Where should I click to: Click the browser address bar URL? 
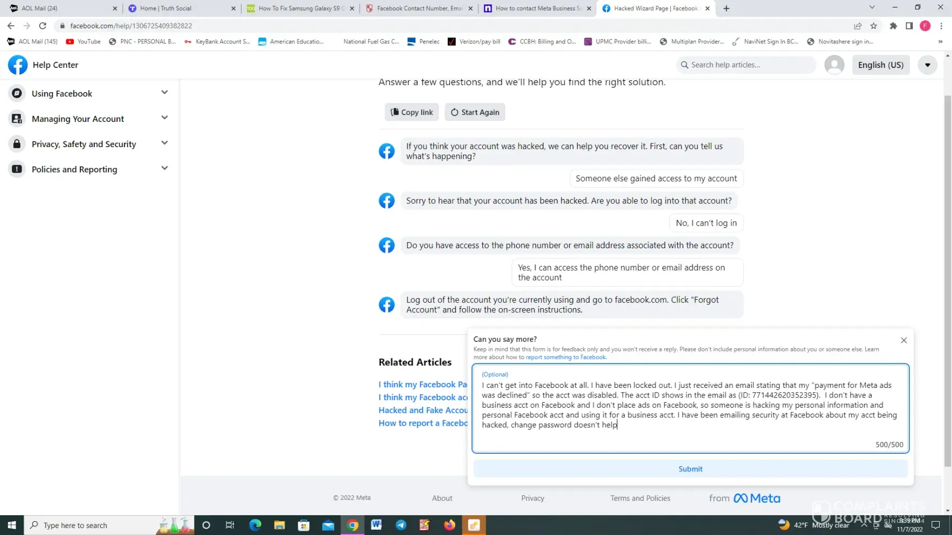(x=131, y=26)
